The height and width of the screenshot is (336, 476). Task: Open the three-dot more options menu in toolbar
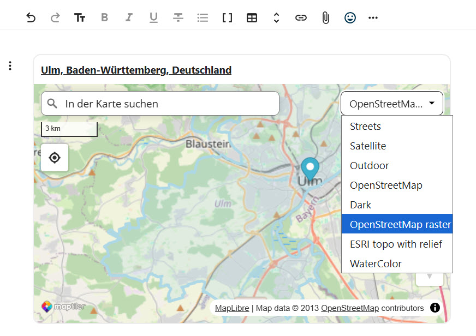373,17
